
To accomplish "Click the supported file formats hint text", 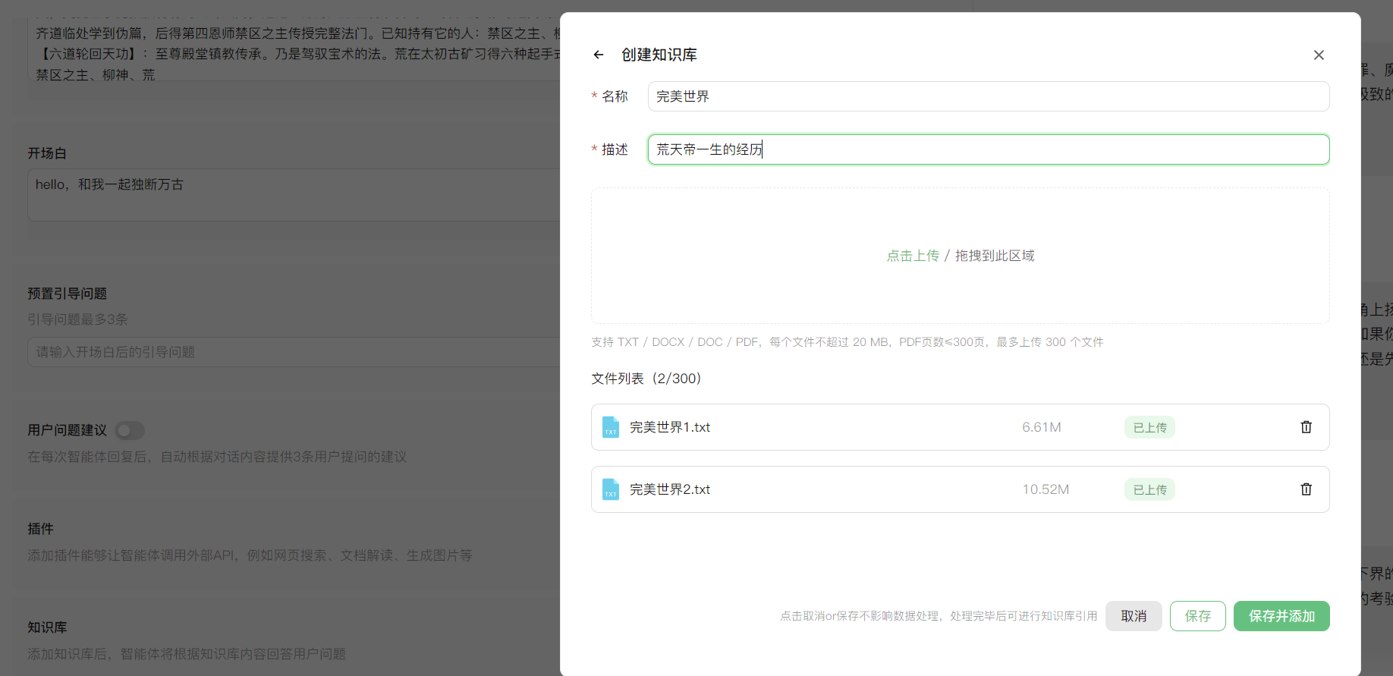I will [847, 342].
